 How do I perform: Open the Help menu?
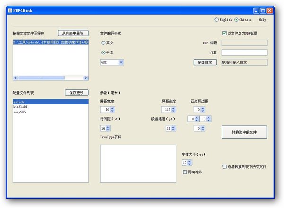pyautogui.click(x=263, y=20)
